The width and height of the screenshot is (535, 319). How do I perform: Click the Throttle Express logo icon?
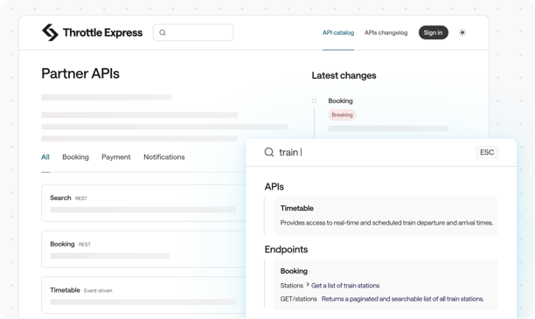50,32
